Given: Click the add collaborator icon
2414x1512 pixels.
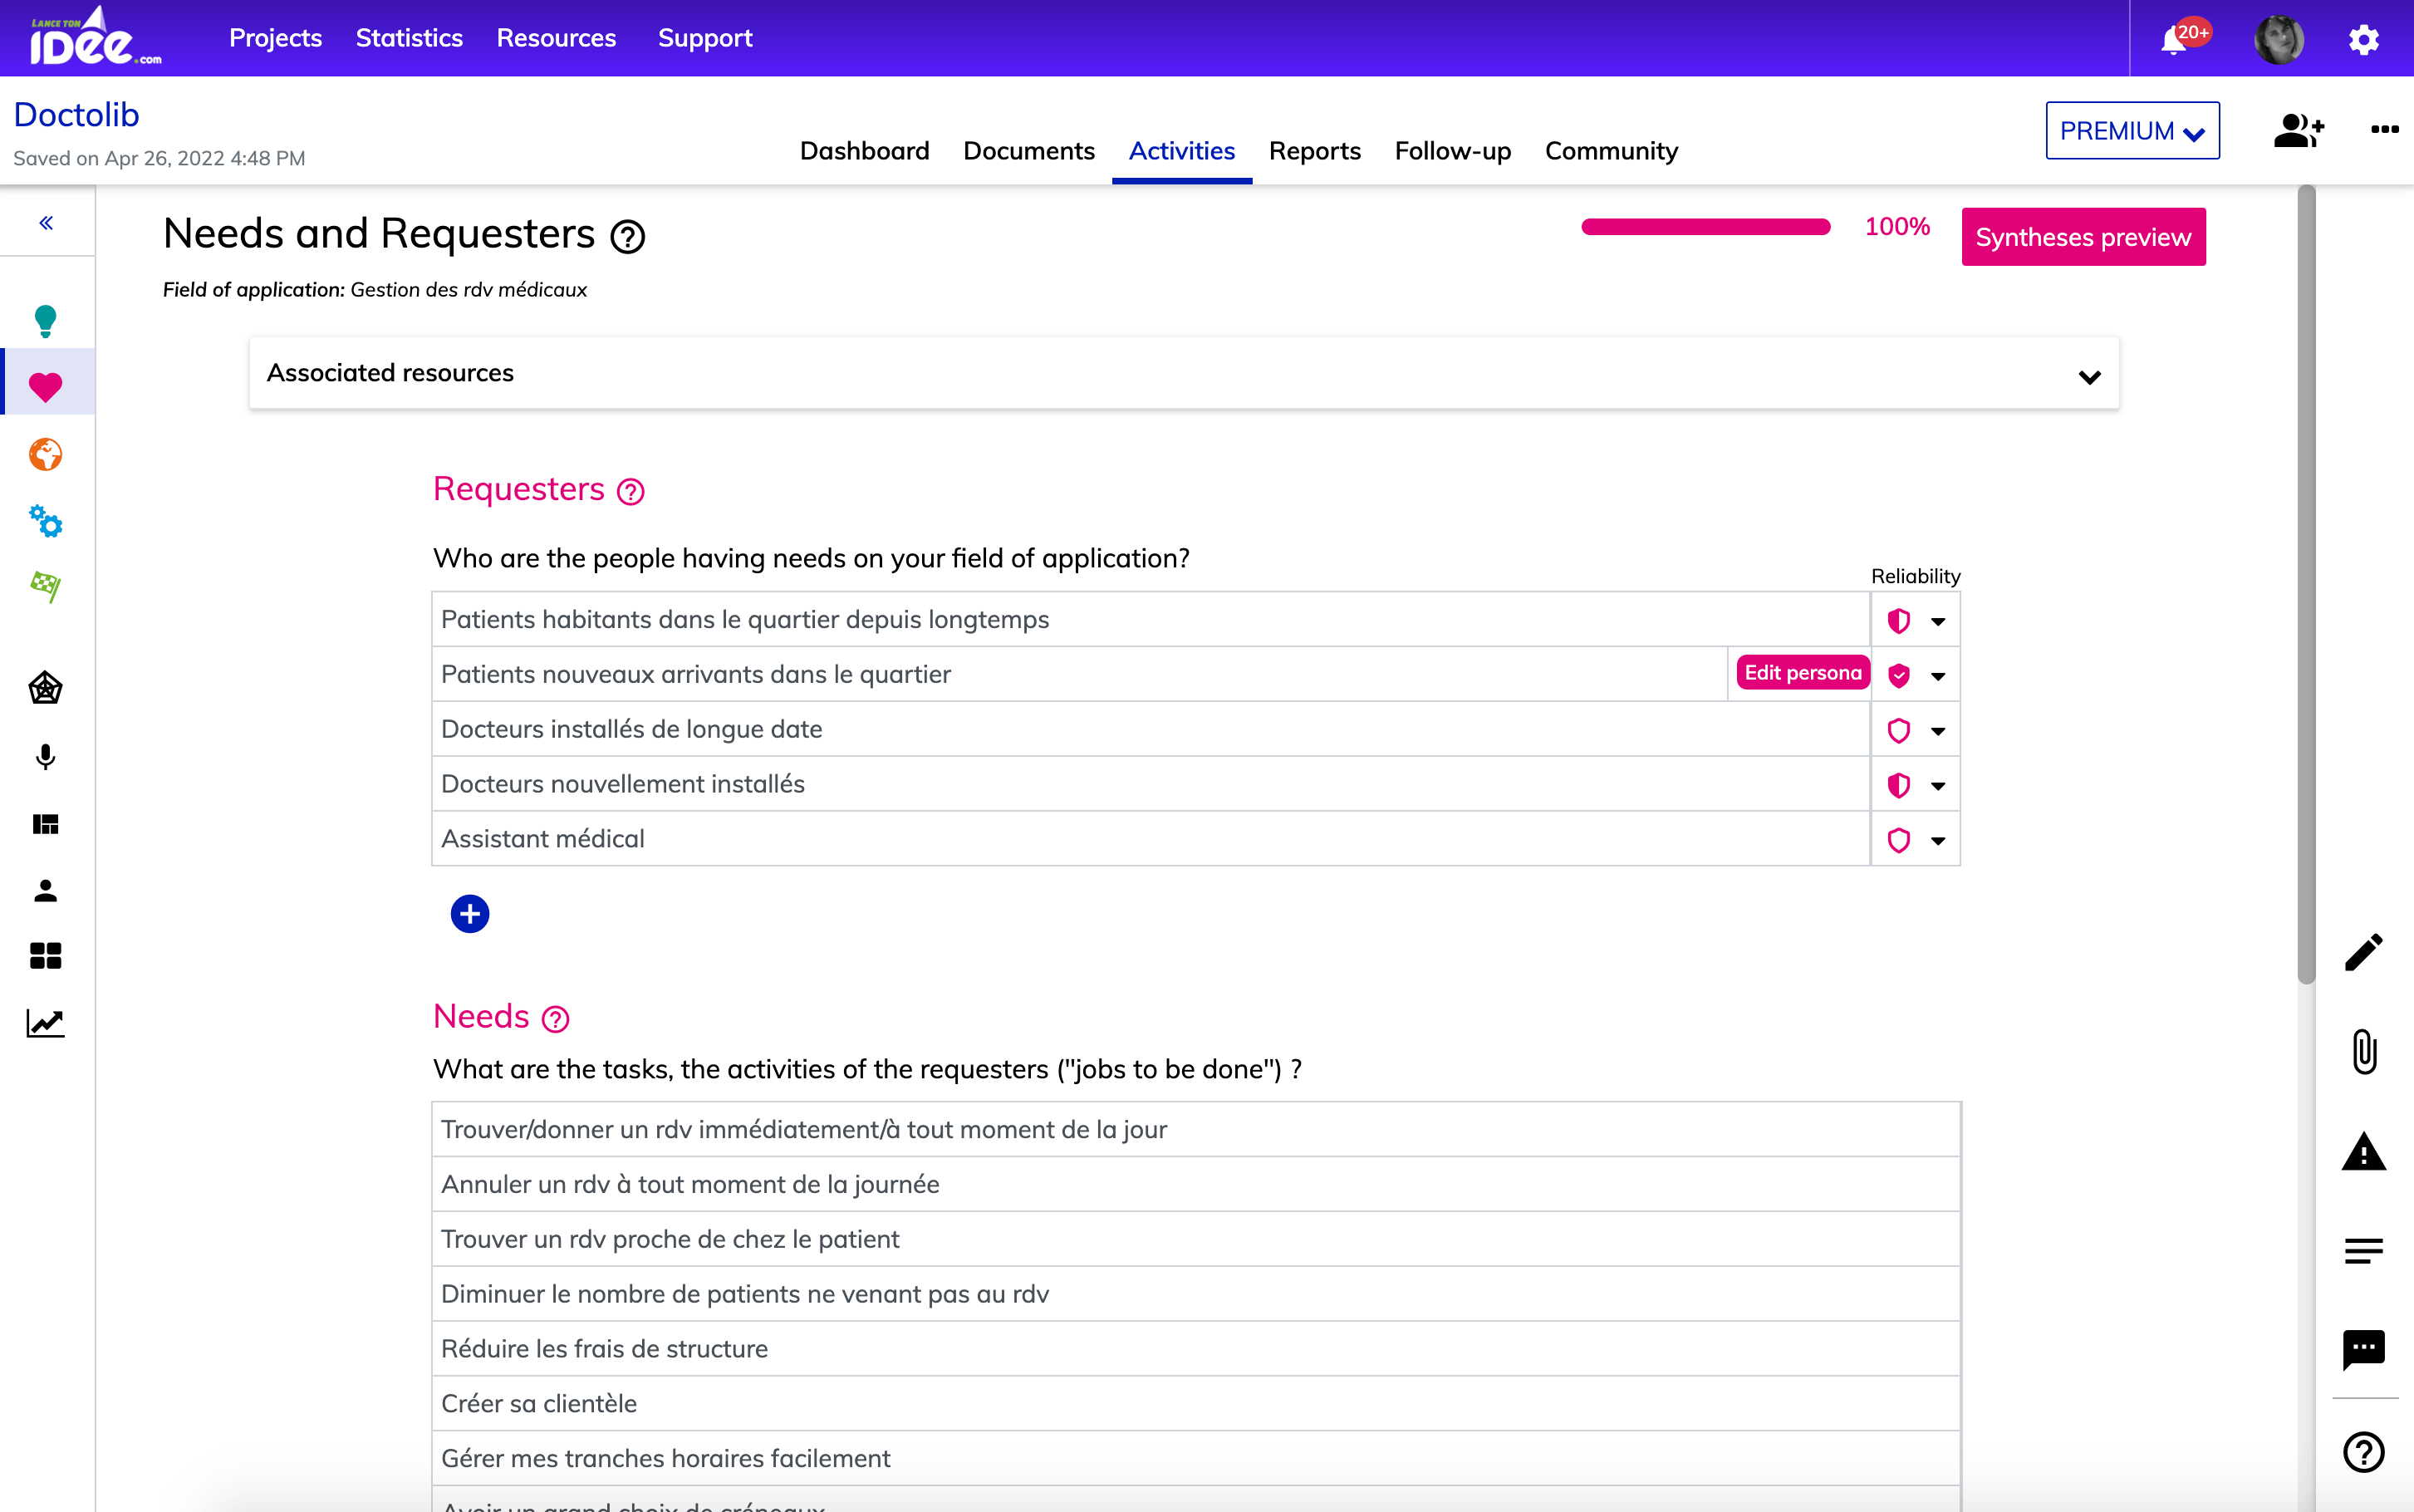Looking at the screenshot, I should pyautogui.click(x=2298, y=130).
